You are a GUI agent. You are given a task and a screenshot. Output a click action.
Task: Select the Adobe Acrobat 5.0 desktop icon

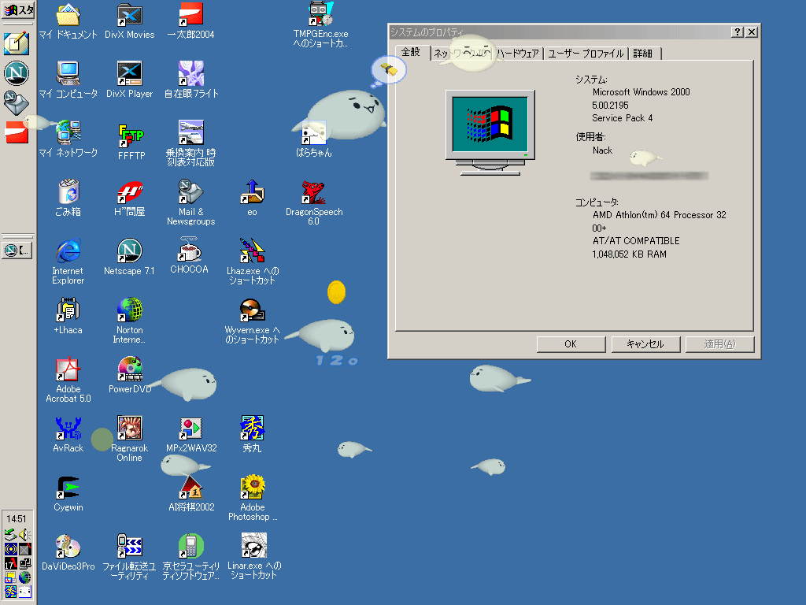[x=68, y=380]
